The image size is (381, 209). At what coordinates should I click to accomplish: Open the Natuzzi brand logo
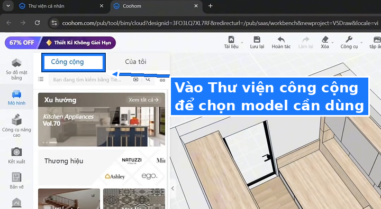coord(132,160)
